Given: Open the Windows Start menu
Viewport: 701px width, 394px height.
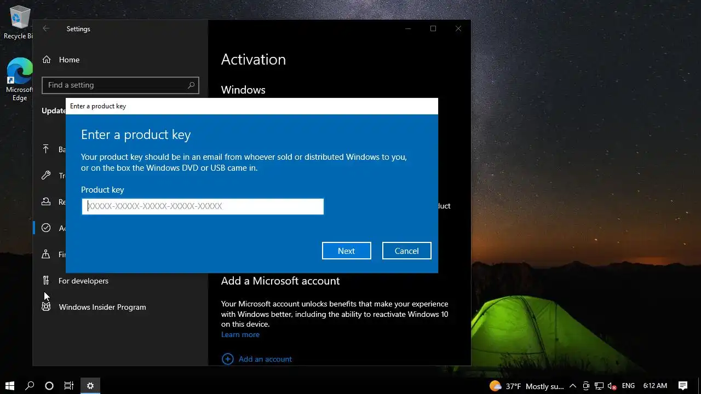Looking at the screenshot, I should coord(10,386).
